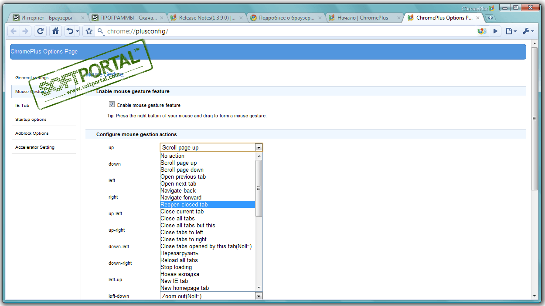Image resolution: width=545 pixels, height=306 pixels.
Task: Close the Release Notes tab
Action: pyautogui.click(x=241, y=18)
